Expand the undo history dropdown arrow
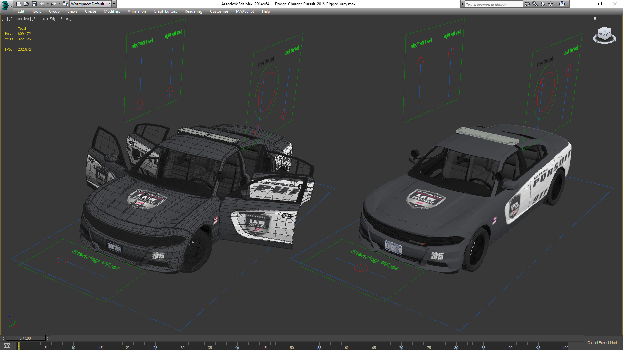623x350 pixels. tap(48, 4)
